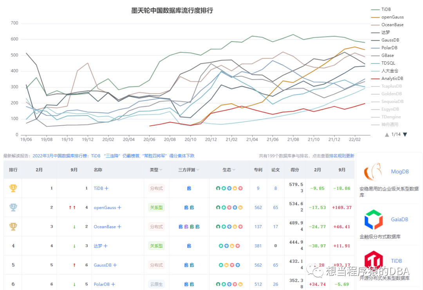Open TiDB row's third-party evaluation certificate icon
This screenshot has width=423, height=290.
coord(189,188)
